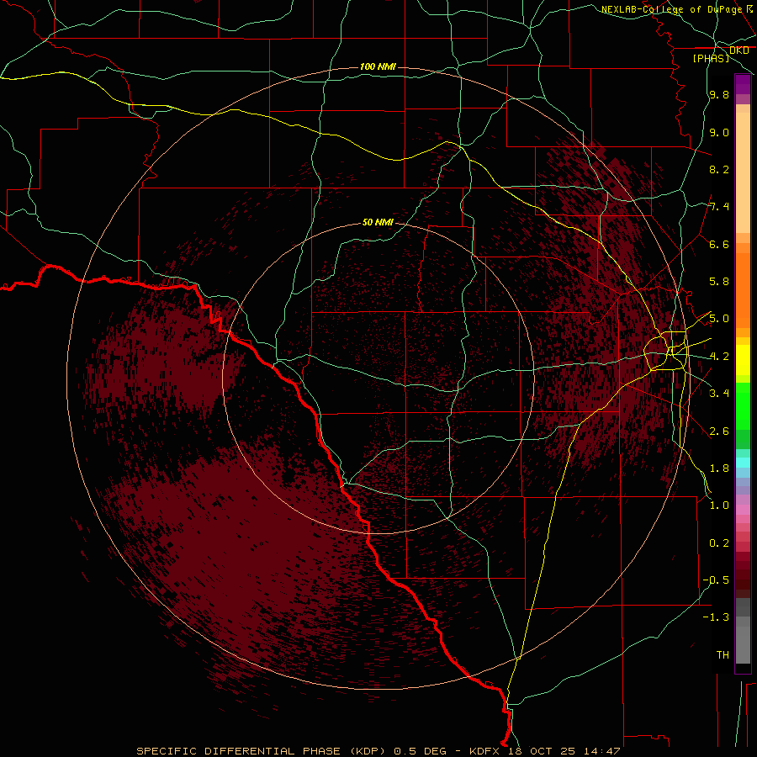Click the purple swatch at the top of the color bar
The image size is (757, 757).
click(x=743, y=84)
